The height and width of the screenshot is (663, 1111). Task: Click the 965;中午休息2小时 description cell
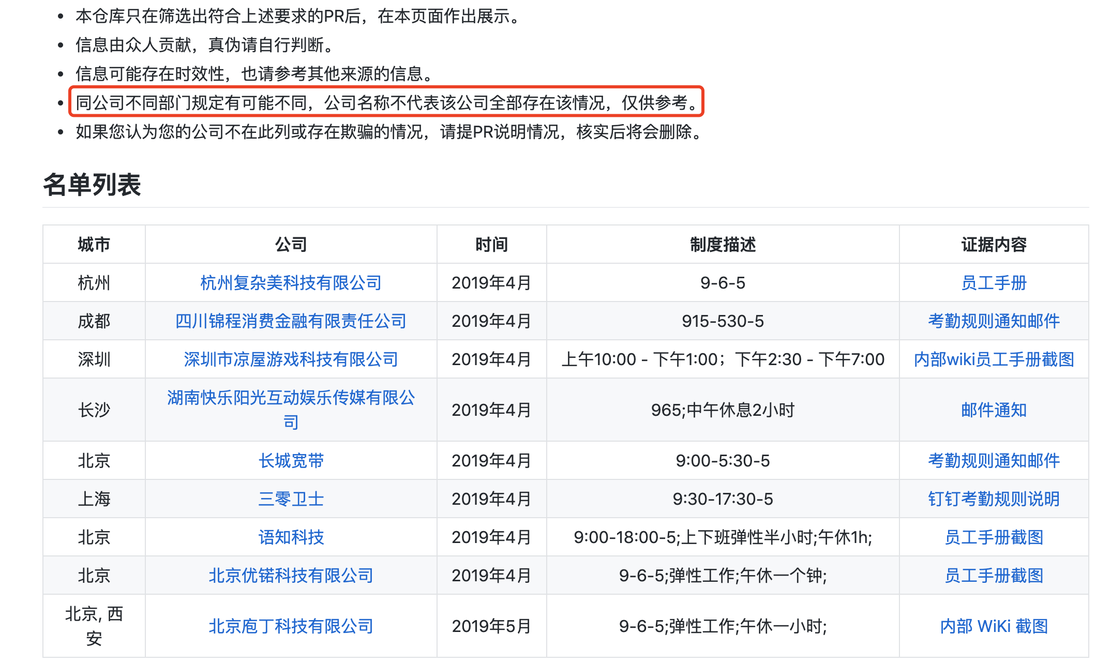tap(723, 410)
